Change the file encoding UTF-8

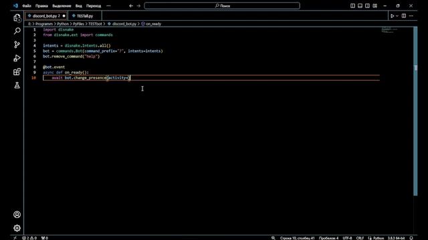[347, 238]
